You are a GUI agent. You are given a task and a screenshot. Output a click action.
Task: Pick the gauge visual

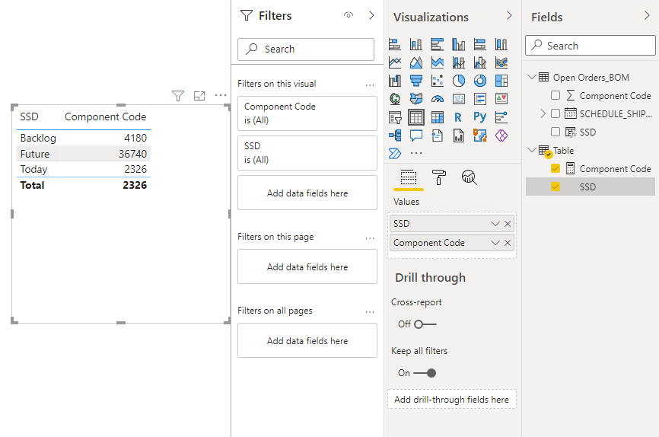pyautogui.click(x=437, y=99)
